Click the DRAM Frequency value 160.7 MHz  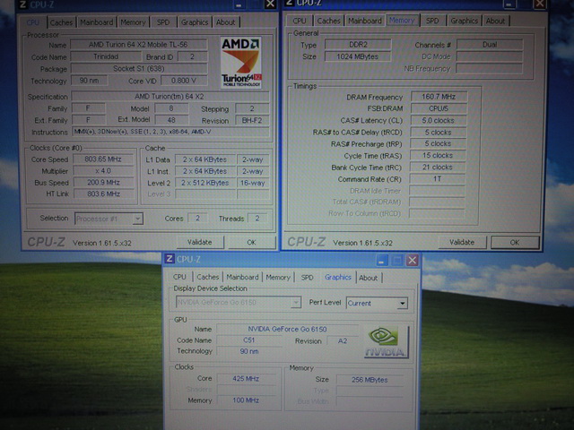click(x=439, y=97)
